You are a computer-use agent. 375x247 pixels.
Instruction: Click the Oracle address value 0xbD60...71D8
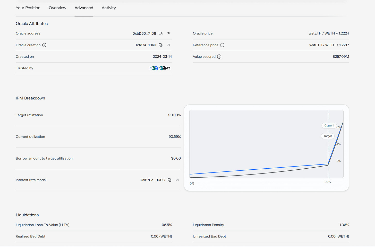click(144, 33)
